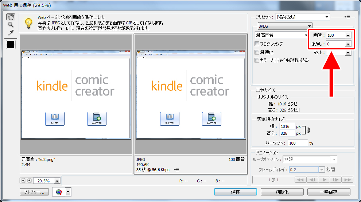This screenshot has width=361, height=202.
Task: Click the browser preview icon
Action: point(59,192)
